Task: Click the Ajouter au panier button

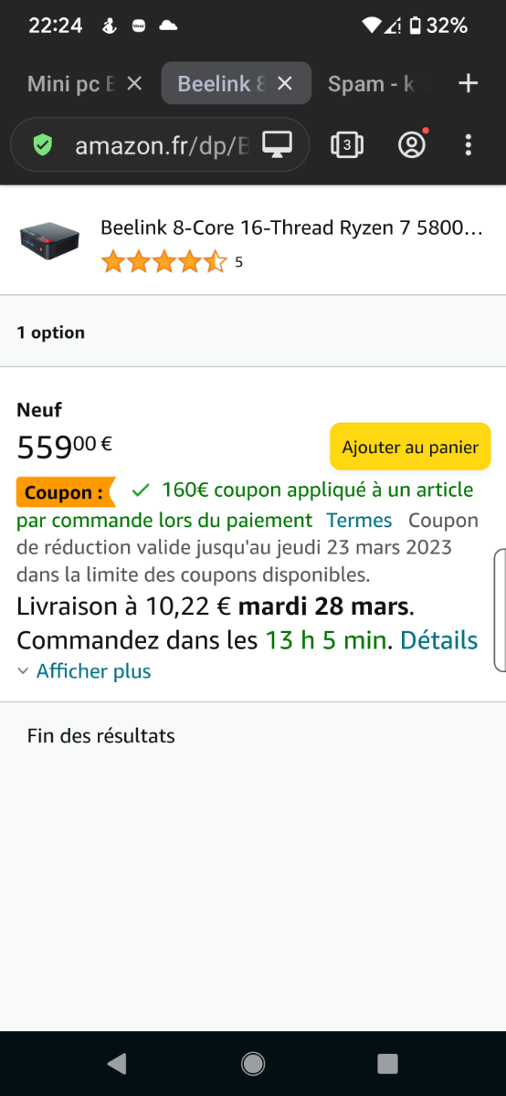Action: pyautogui.click(x=410, y=447)
